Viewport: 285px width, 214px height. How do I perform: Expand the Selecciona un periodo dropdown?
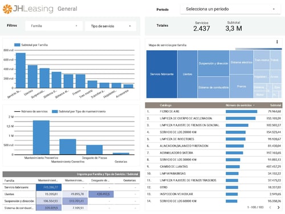(x=230, y=9)
